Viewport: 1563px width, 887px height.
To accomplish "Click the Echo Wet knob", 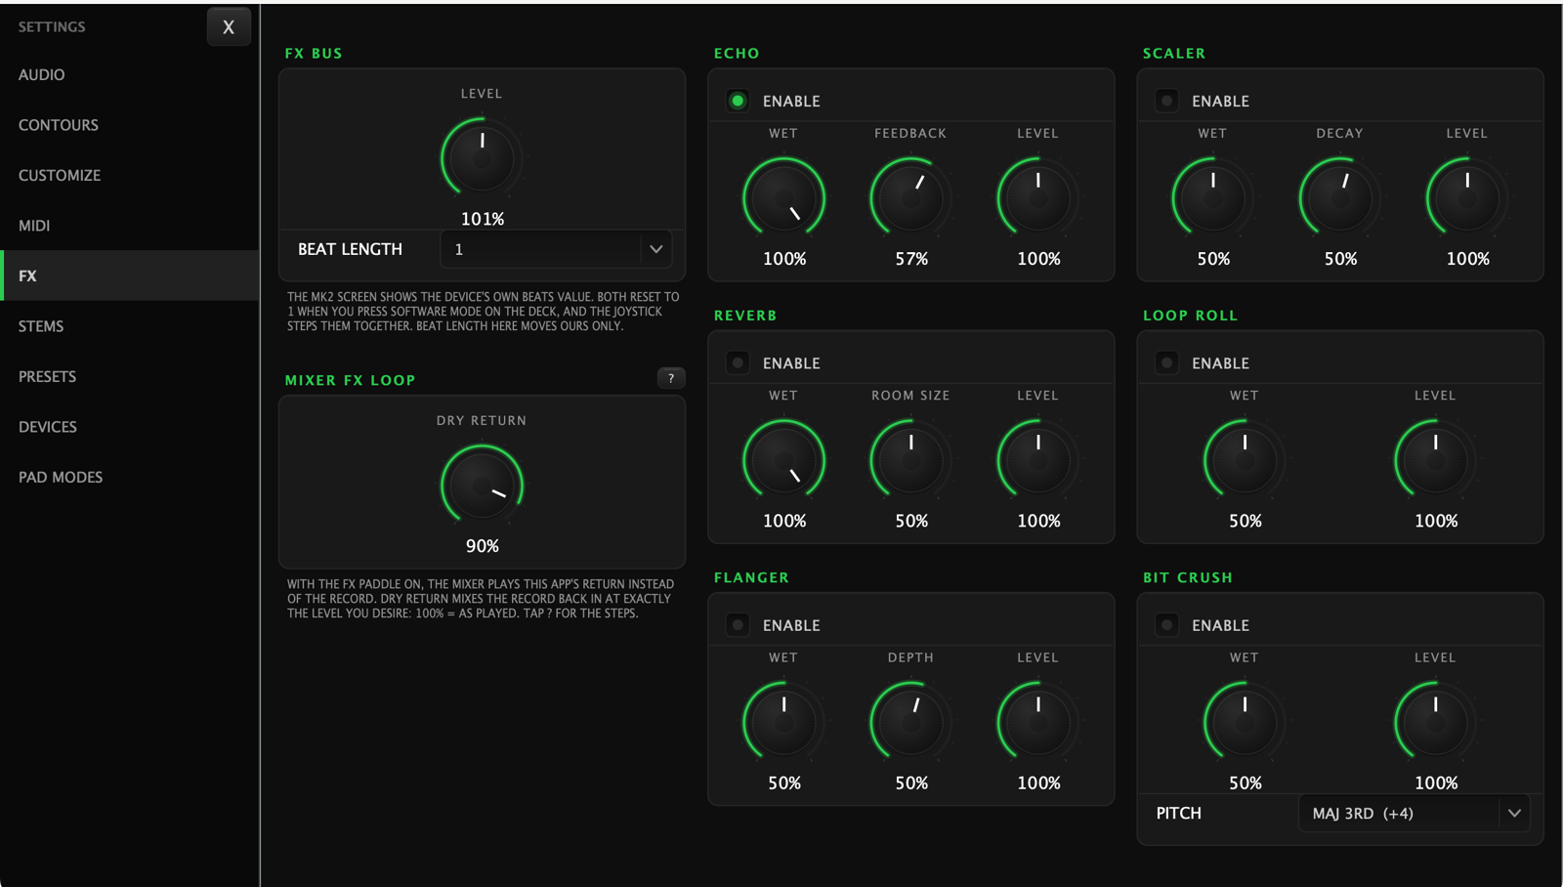I will coord(783,197).
